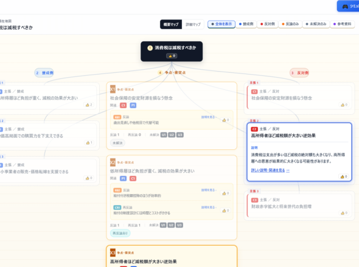359x267 pixels.
Task: Collapse the 反対側 group label
Action: click(x=299, y=73)
